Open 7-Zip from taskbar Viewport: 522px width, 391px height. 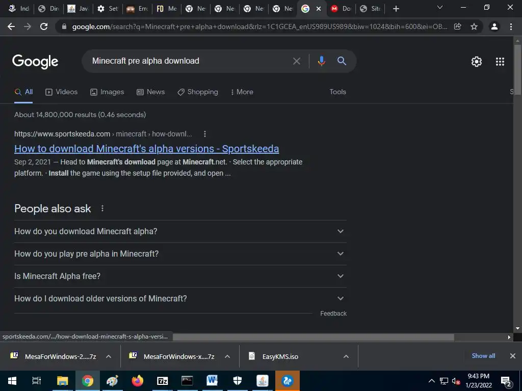tap(162, 381)
